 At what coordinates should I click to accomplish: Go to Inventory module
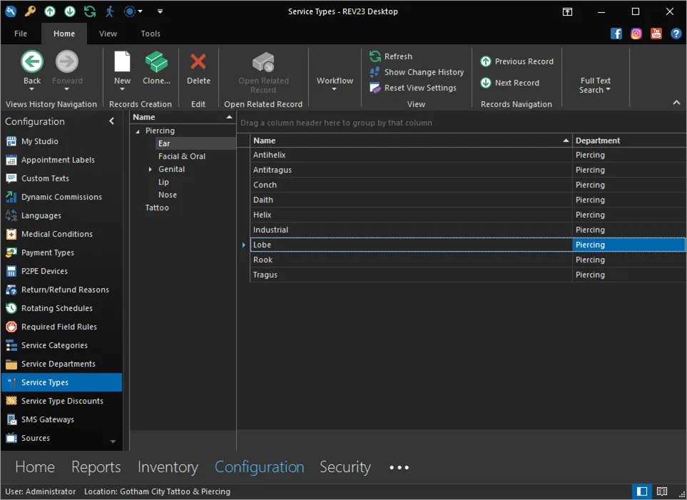point(168,467)
